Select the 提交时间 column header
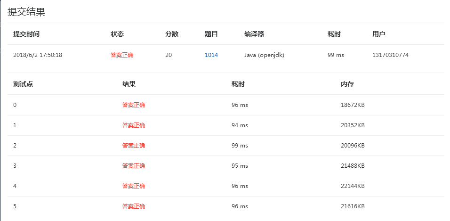This screenshot has width=450, height=221. pyautogui.click(x=26, y=34)
